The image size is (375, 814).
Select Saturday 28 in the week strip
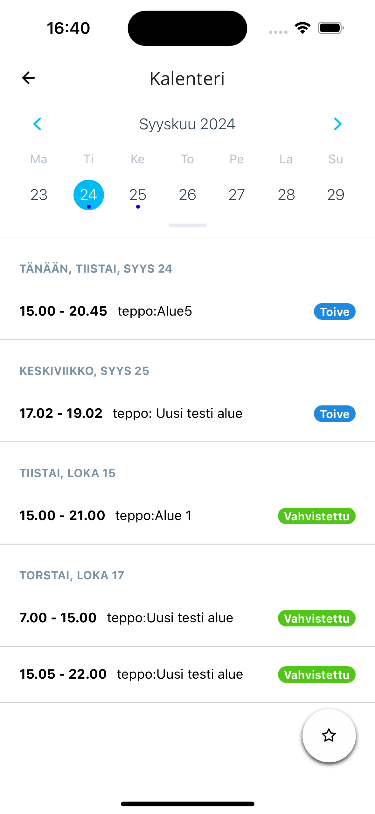click(286, 195)
